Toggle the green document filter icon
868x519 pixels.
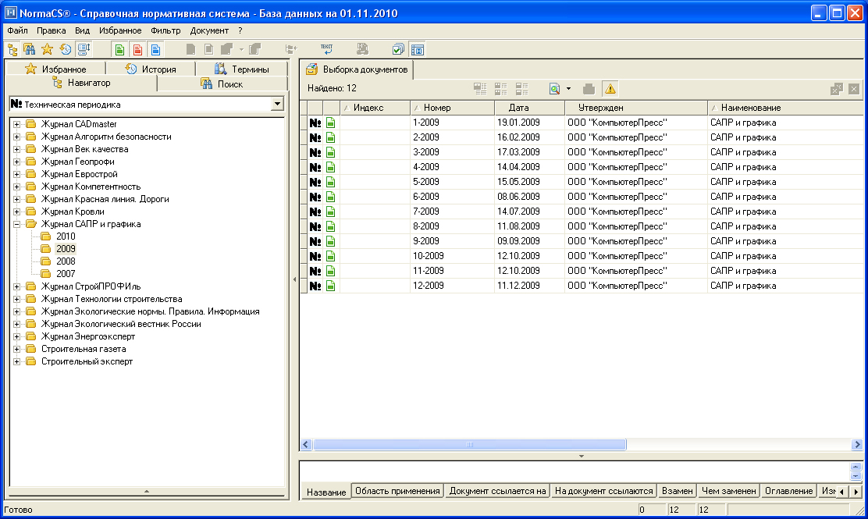tap(119, 50)
